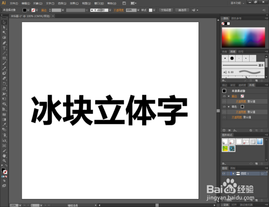Click the orange 描边 link in control bar
Screen dimensions: 269x207
(44, 10)
